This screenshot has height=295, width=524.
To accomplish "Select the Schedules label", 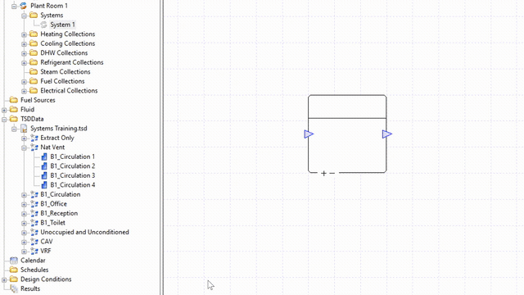I will (x=34, y=270).
